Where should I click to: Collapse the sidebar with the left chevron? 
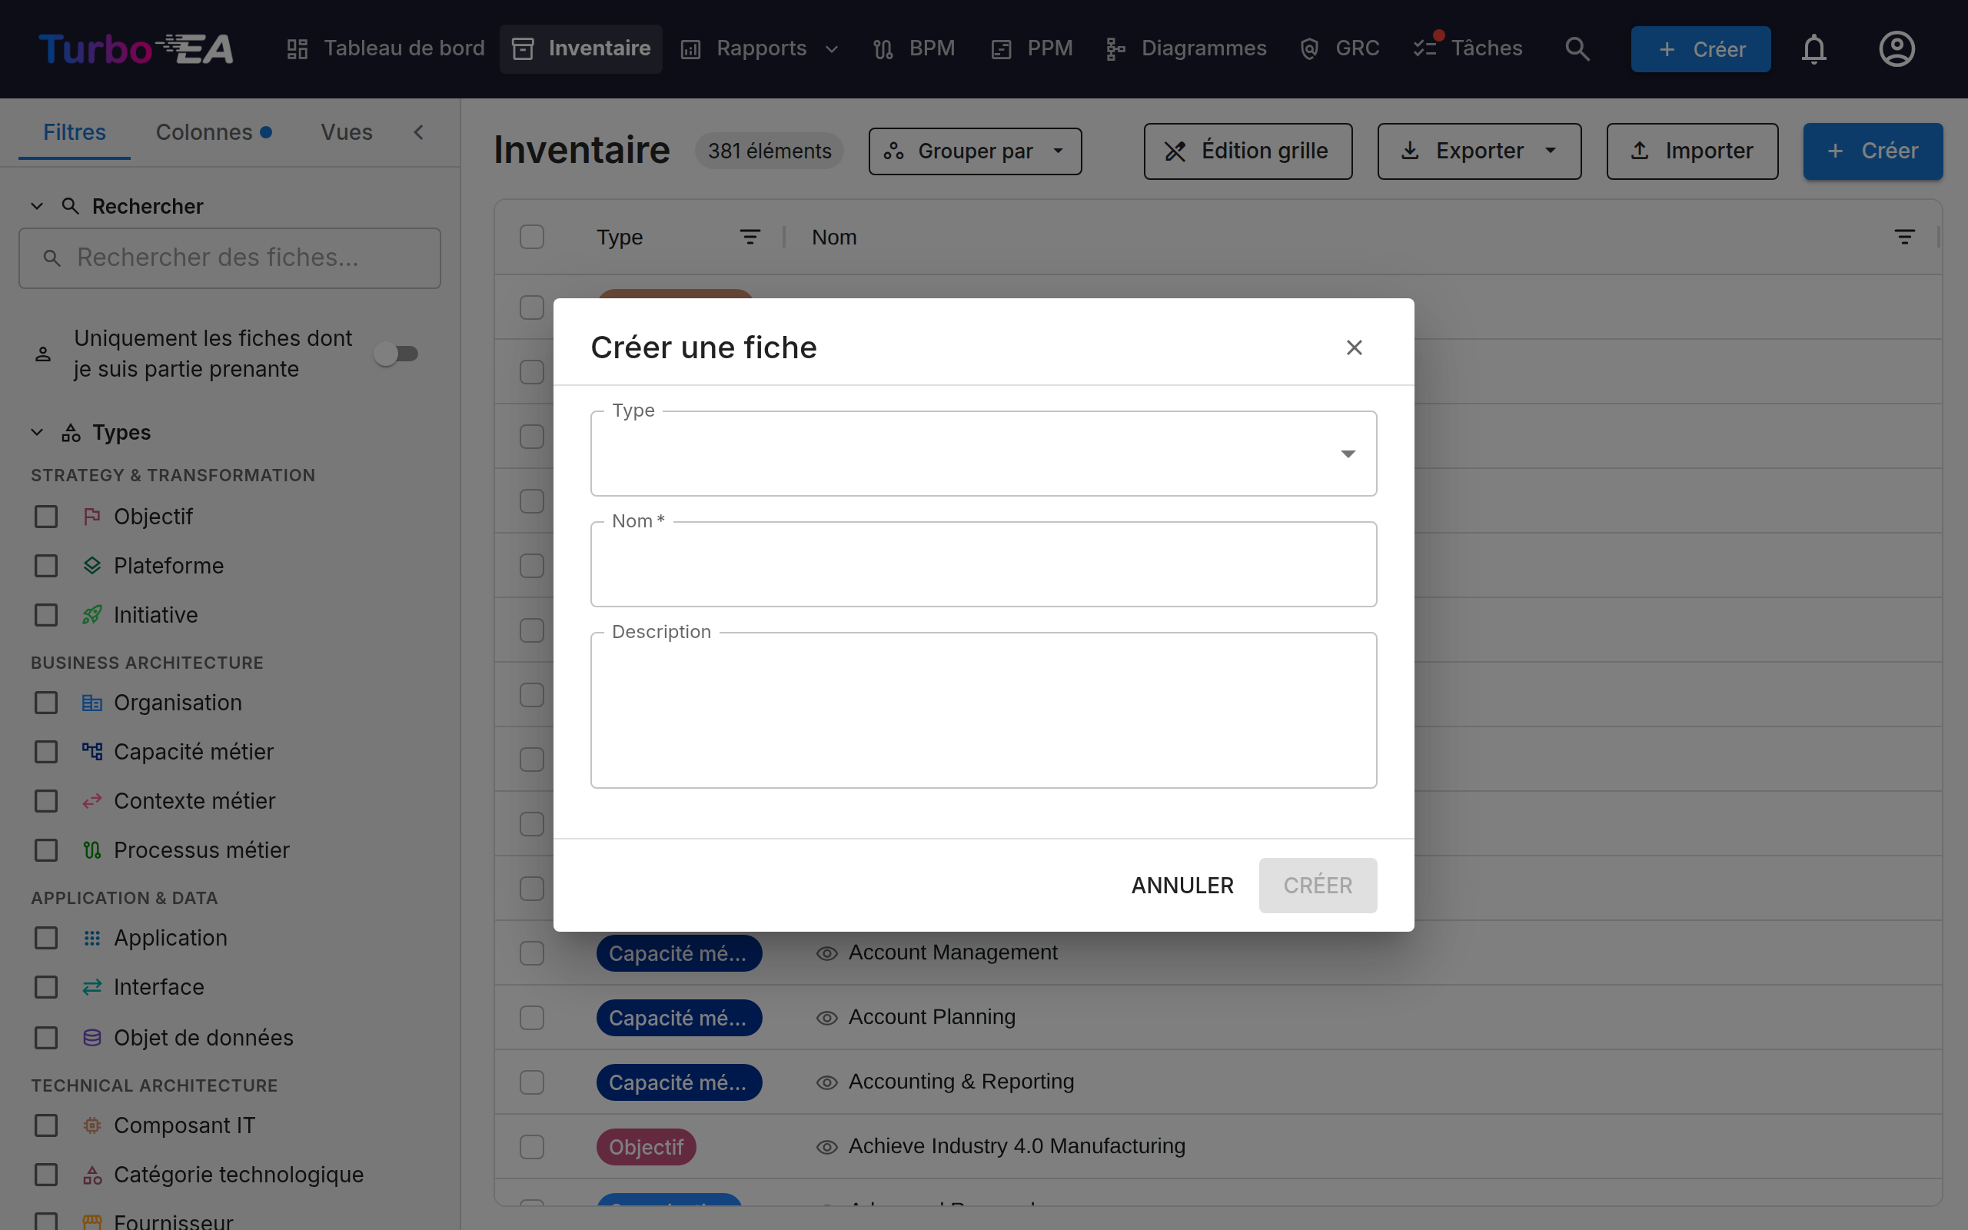[x=419, y=131]
